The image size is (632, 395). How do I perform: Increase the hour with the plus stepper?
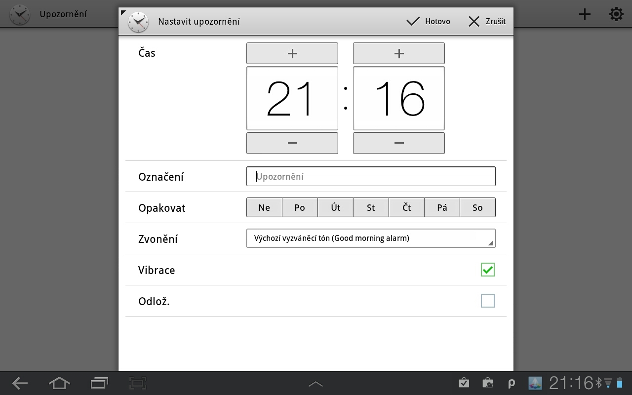(x=292, y=53)
